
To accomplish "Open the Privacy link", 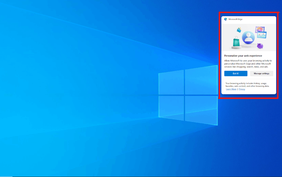I will 242,89.
